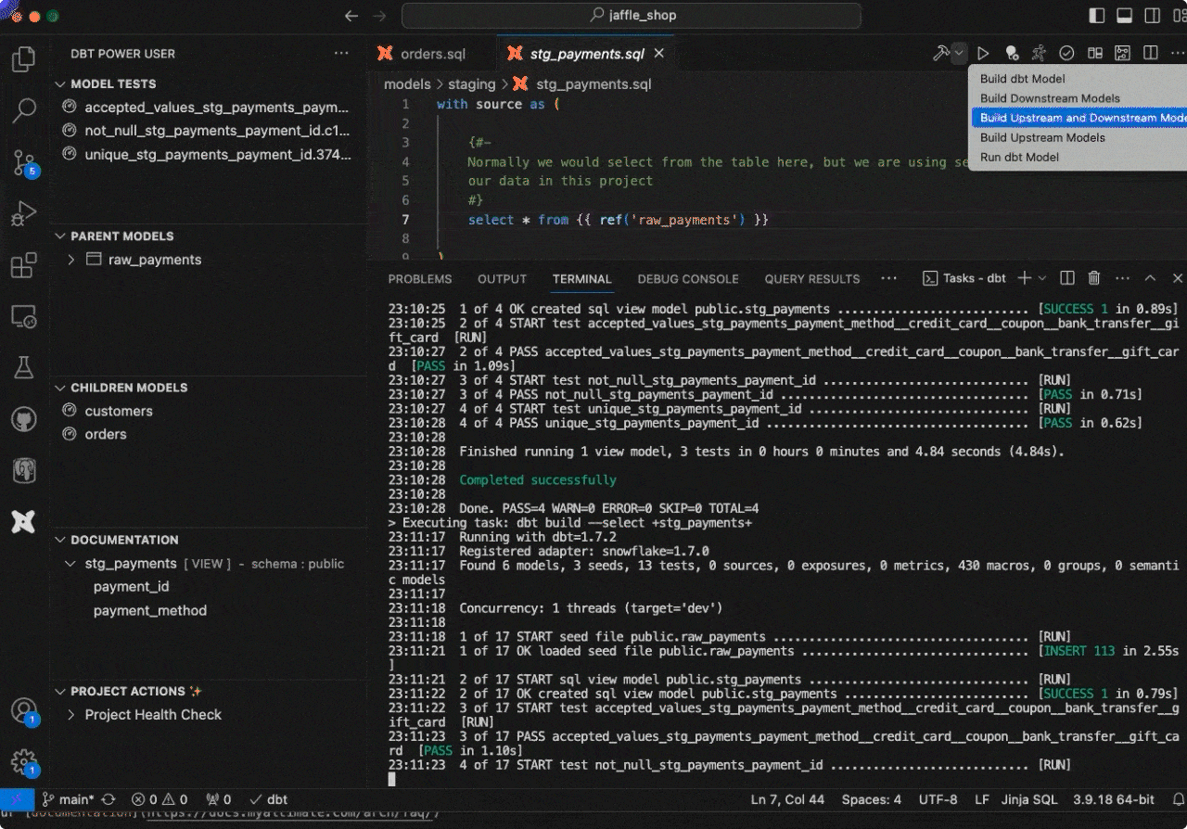This screenshot has height=829, width=1187.
Task: Go back with the navigation left arrow
Action: click(x=351, y=16)
